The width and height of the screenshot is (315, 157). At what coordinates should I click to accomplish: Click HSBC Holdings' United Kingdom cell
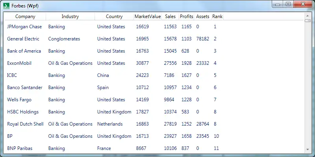tap(114, 112)
